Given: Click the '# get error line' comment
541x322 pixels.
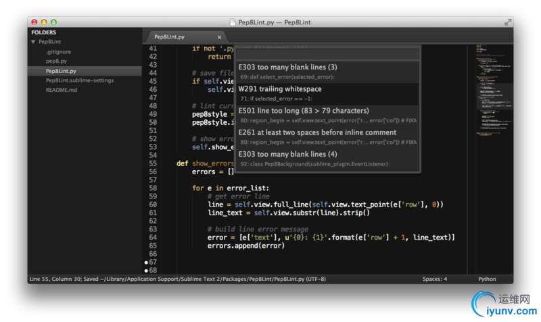Looking at the screenshot, I should 239,196.
